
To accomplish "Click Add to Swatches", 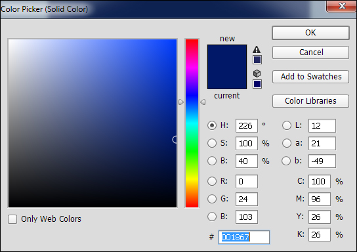I will [x=310, y=77].
